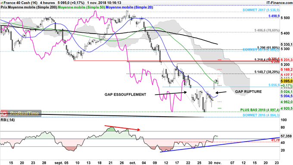The height and width of the screenshot is (165, 293).
Task: Select the RSI ( 14) indicator title
Action: tap(7, 120)
